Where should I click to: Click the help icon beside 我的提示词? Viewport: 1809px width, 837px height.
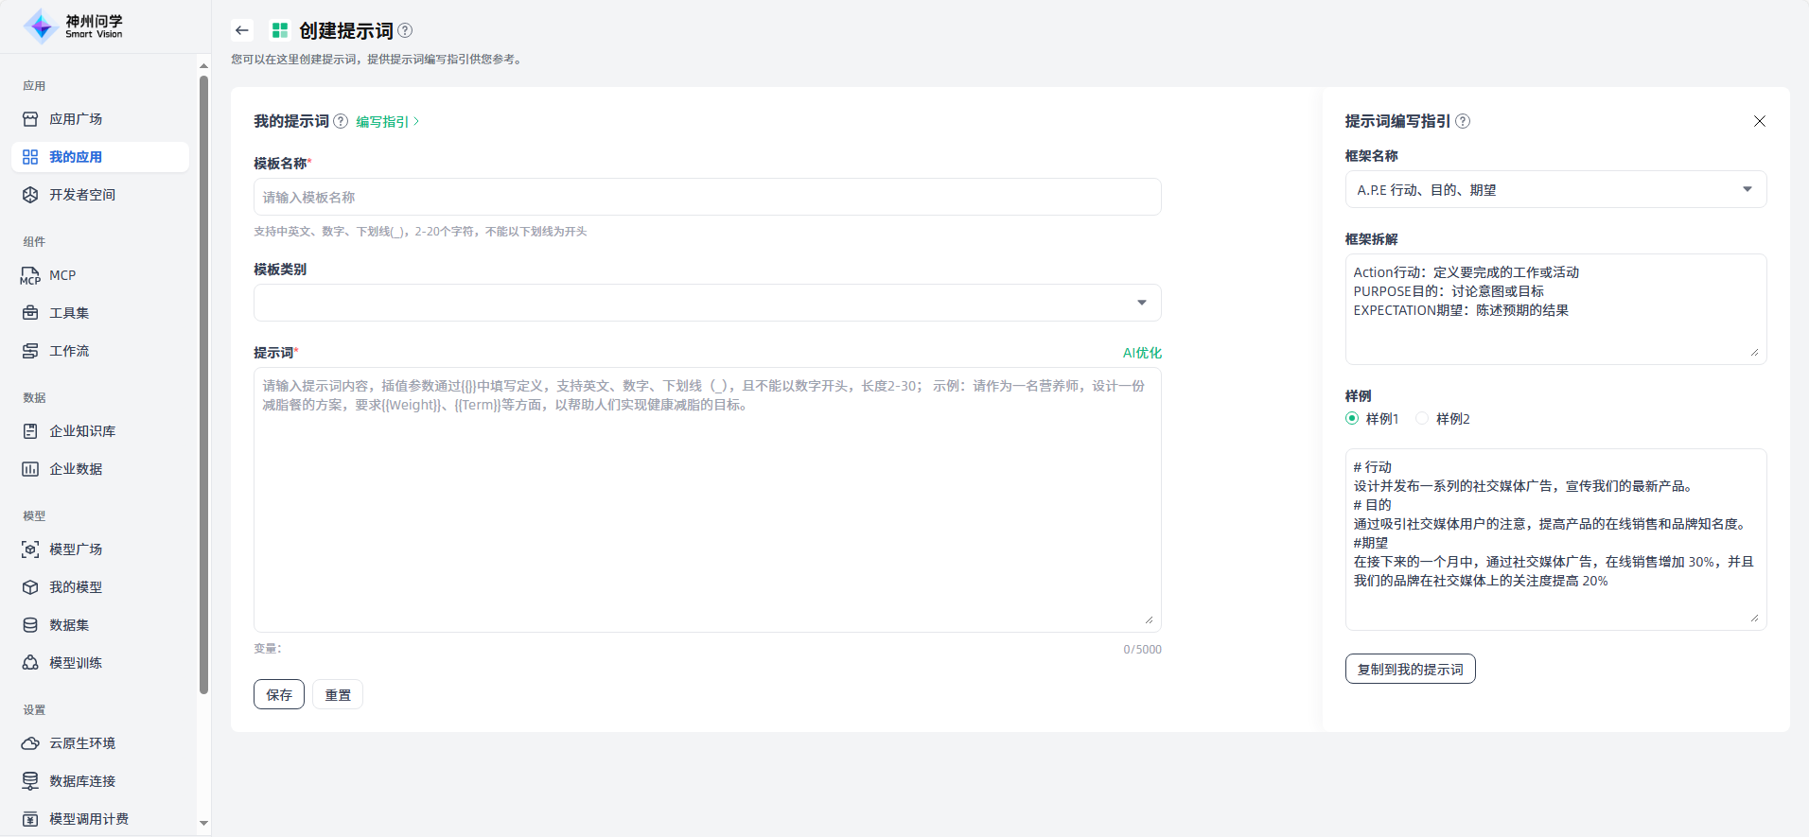(x=341, y=121)
